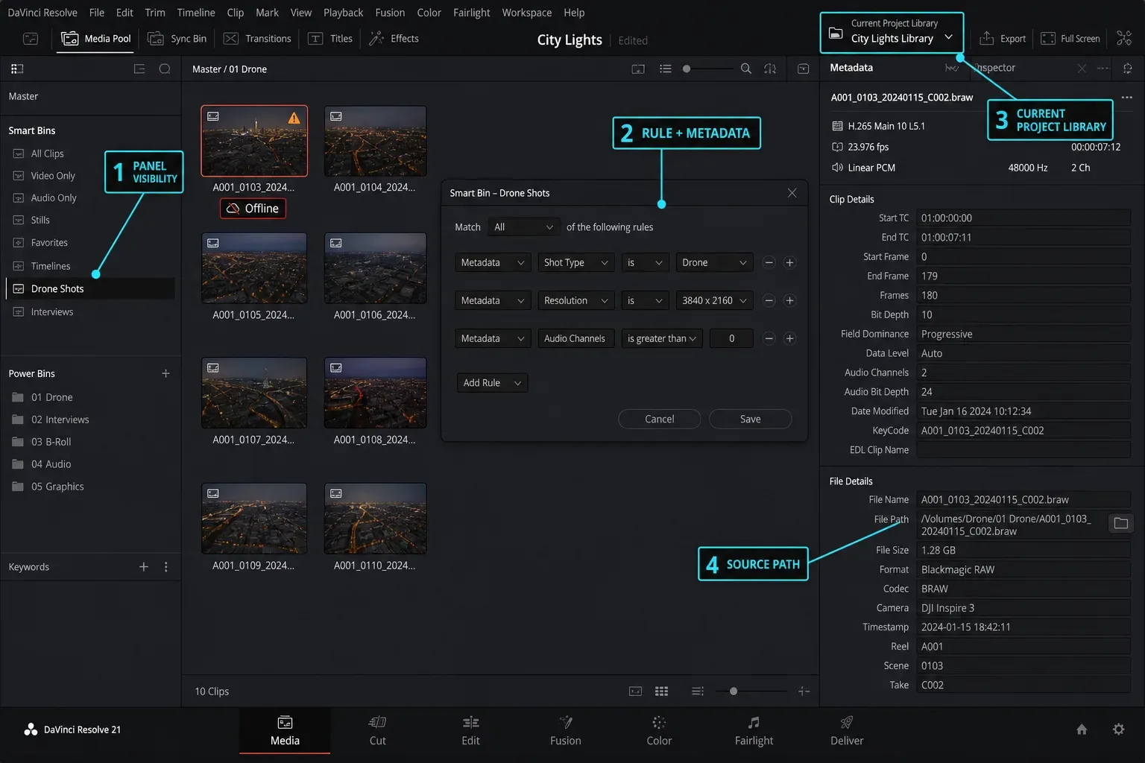Open the Shot Type field dropdown

click(x=576, y=262)
